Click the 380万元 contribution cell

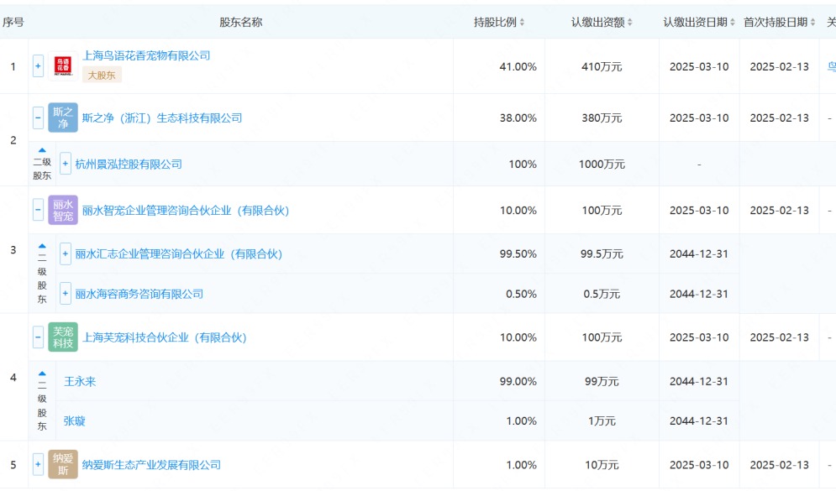click(602, 118)
